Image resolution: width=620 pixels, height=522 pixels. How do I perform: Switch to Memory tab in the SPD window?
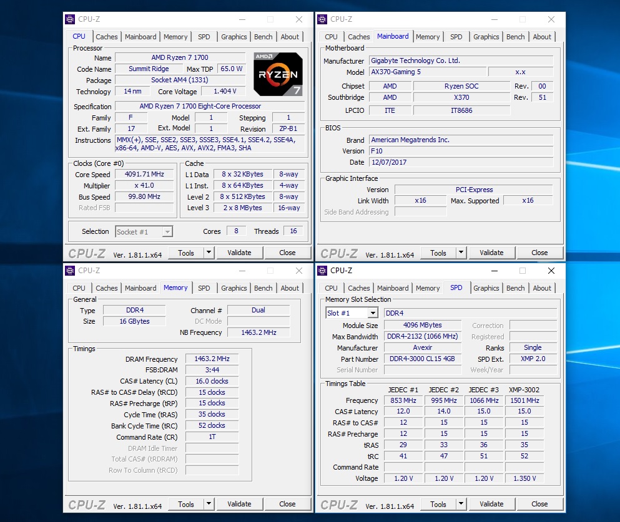click(x=428, y=288)
